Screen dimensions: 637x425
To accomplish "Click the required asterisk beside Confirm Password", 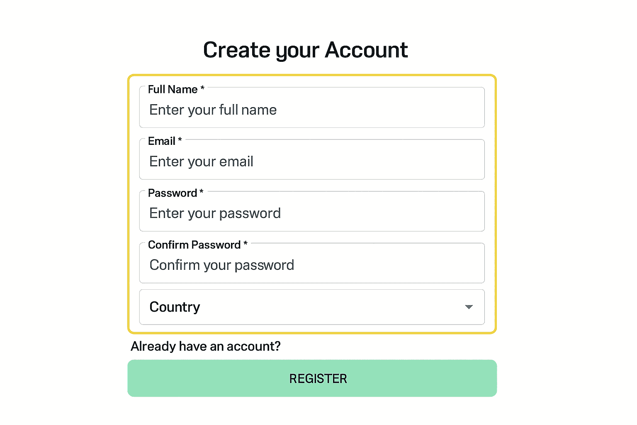I will click(246, 244).
